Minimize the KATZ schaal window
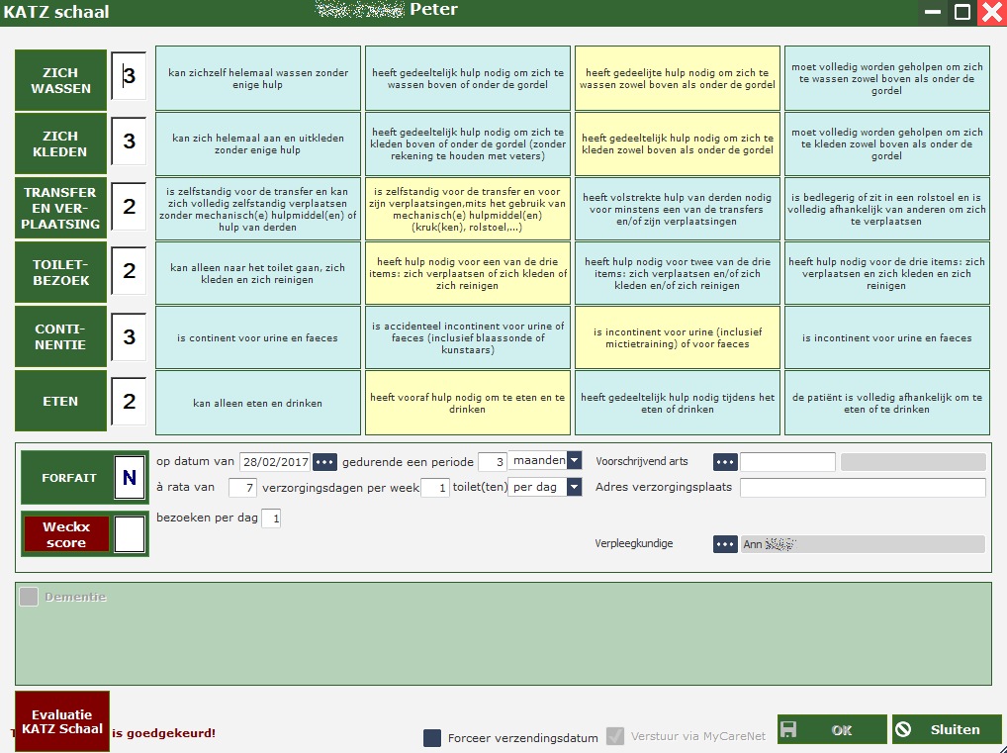This screenshot has height=753, width=1007. click(933, 12)
